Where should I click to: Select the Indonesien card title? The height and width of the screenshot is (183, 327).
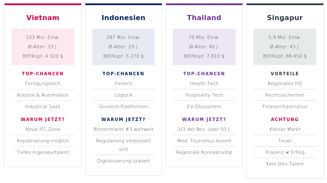[124, 18]
